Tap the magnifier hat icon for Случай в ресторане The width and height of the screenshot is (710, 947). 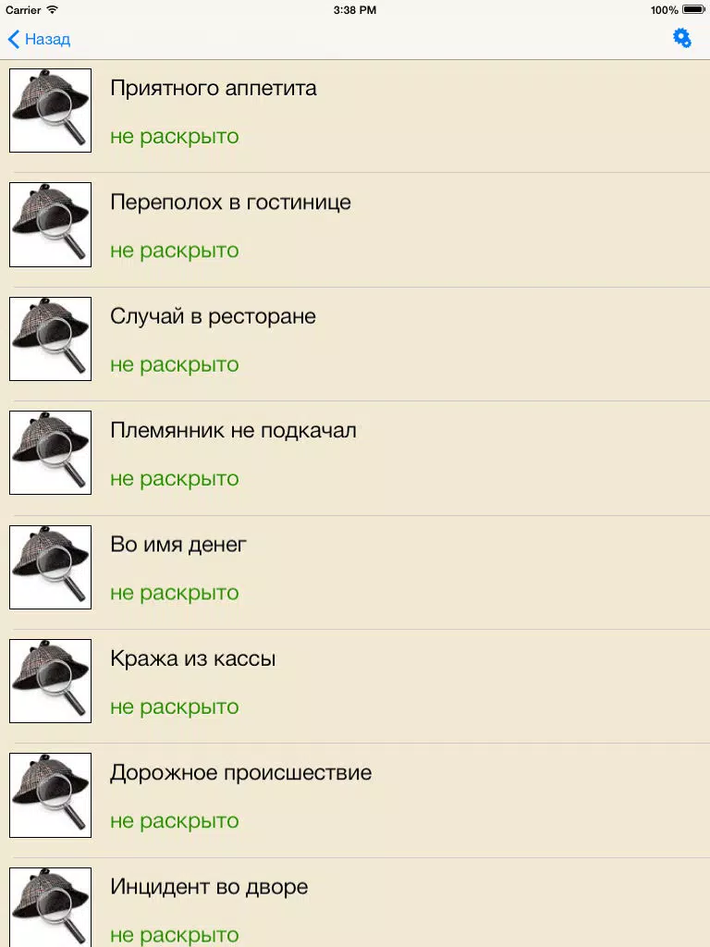(51, 338)
